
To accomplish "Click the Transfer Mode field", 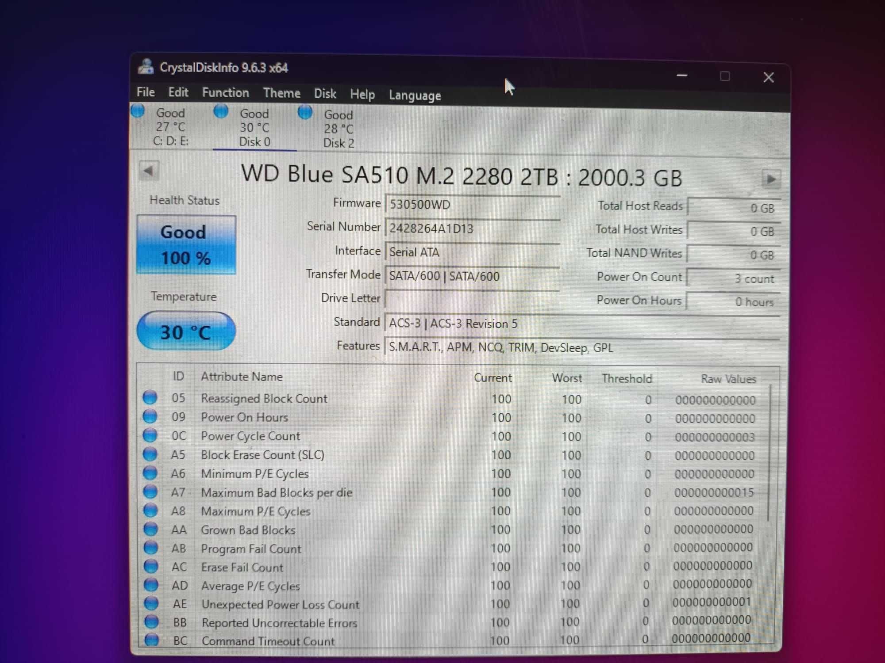I will point(472,276).
